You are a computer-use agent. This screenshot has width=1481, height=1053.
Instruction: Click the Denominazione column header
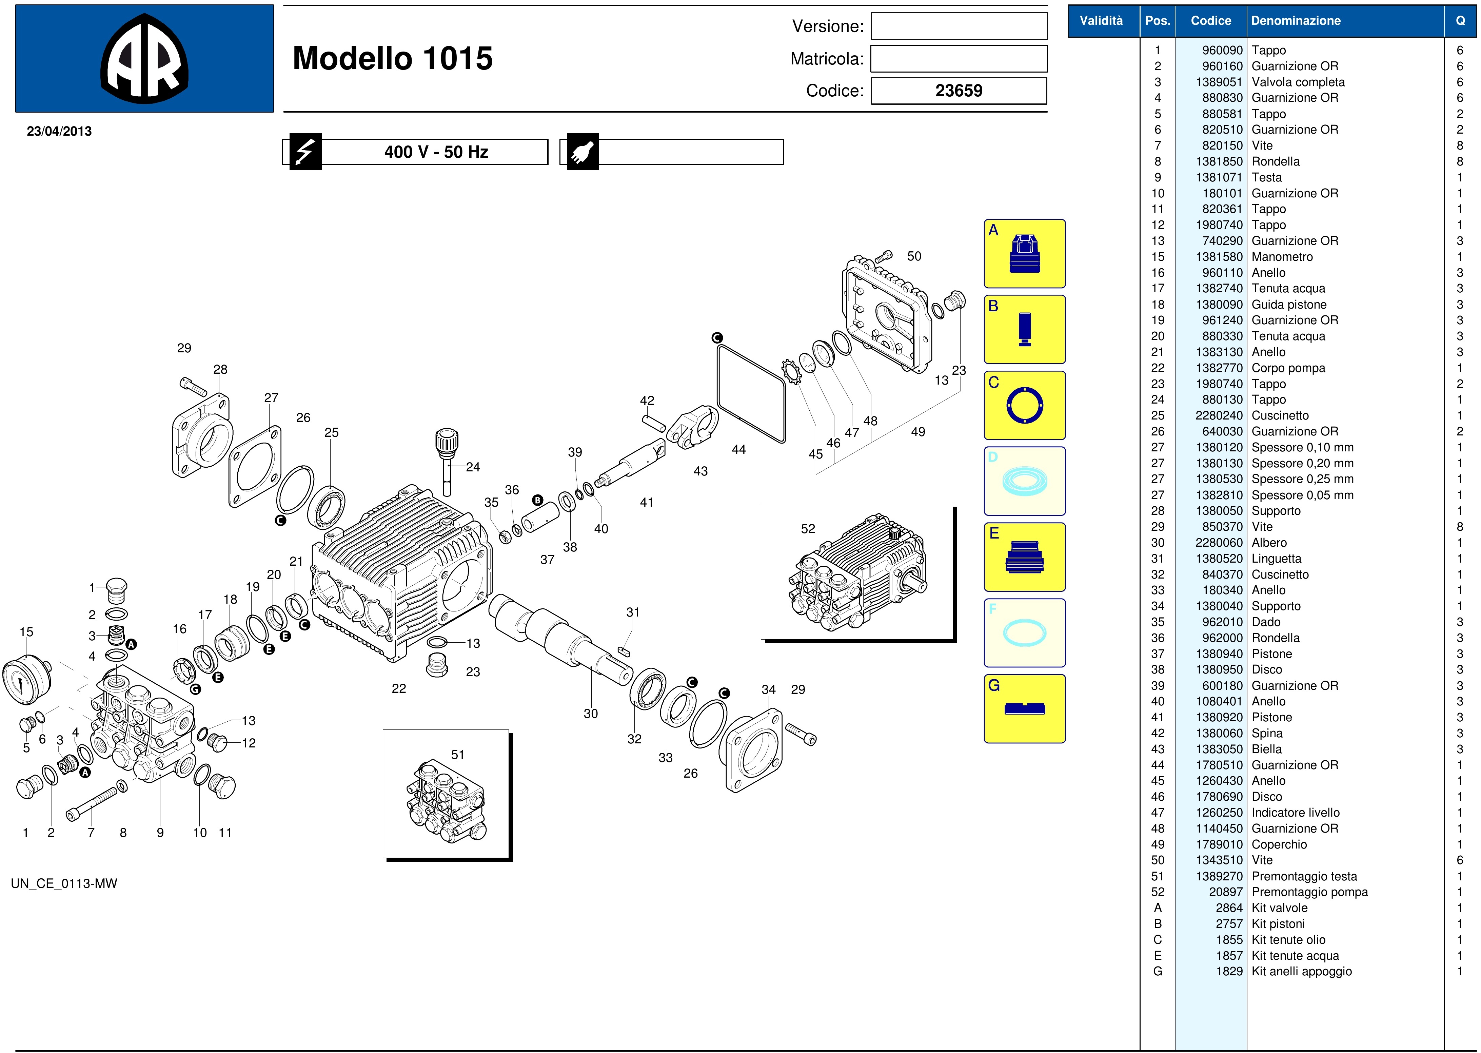[1296, 21]
